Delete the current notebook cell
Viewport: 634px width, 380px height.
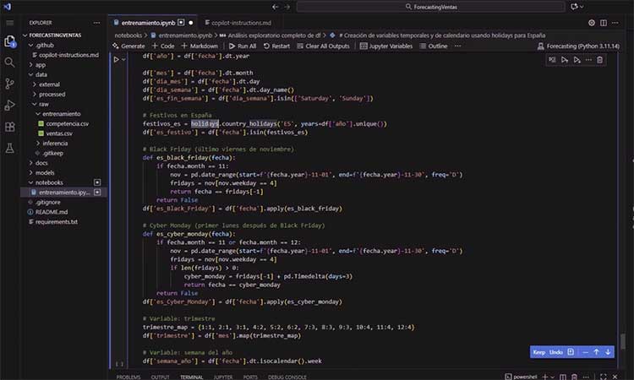tap(600, 60)
